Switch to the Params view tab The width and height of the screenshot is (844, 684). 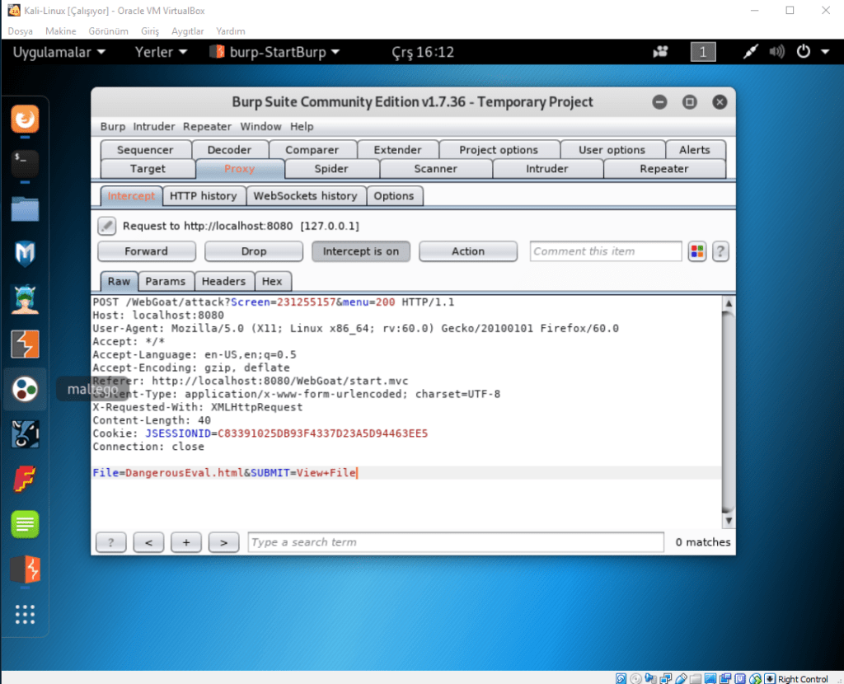point(166,281)
